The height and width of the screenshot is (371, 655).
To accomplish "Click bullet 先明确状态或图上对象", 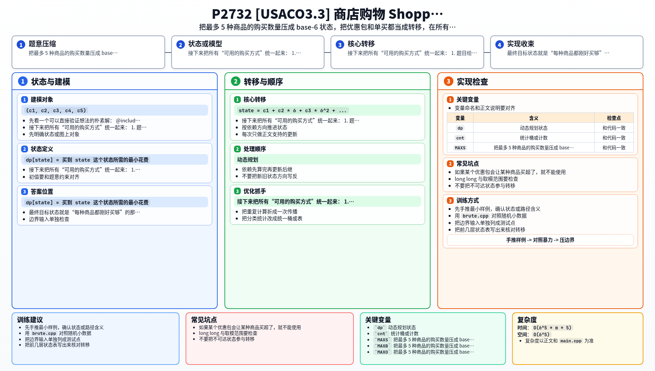I will 54,134.
